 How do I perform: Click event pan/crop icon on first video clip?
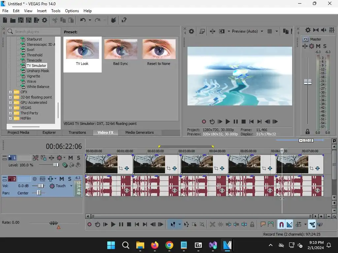[x=121, y=168]
